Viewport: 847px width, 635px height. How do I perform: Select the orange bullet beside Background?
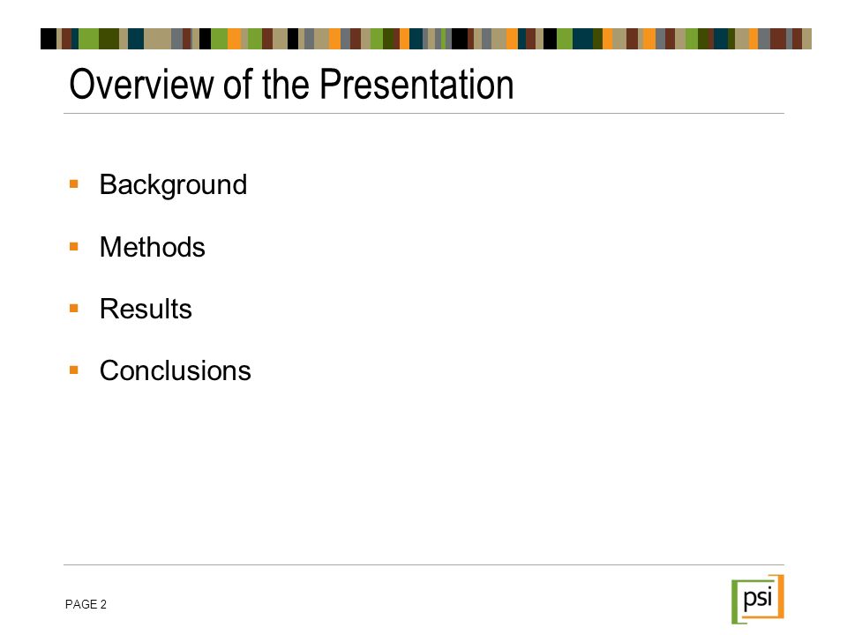[74, 184]
